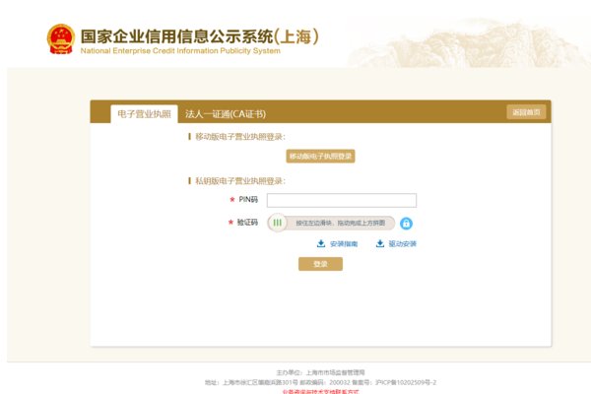Switch to the 电子营业执照 tab
591x394 pixels.
144,114
